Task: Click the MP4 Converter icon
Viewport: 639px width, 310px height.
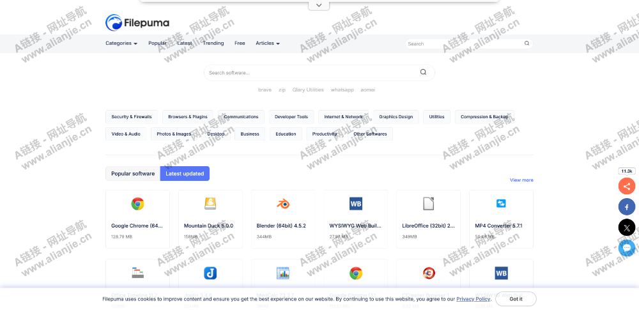Action: [501, 204]
